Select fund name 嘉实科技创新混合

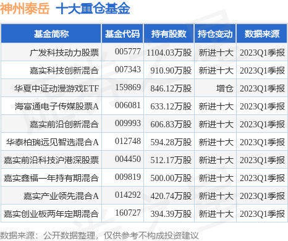tap(64, 70)
